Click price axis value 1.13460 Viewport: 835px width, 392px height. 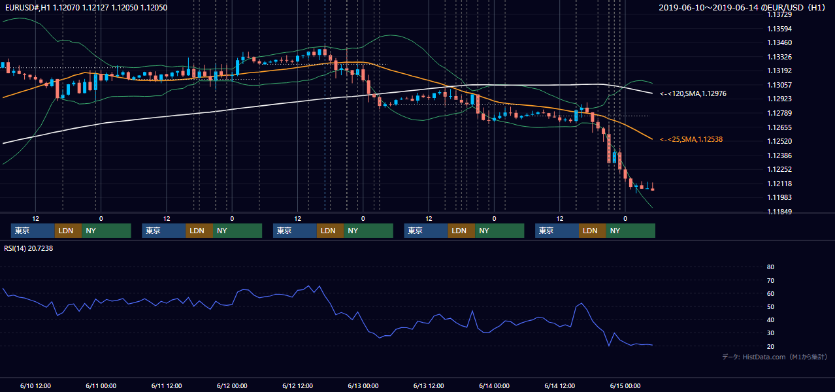(x=779, y=42)
